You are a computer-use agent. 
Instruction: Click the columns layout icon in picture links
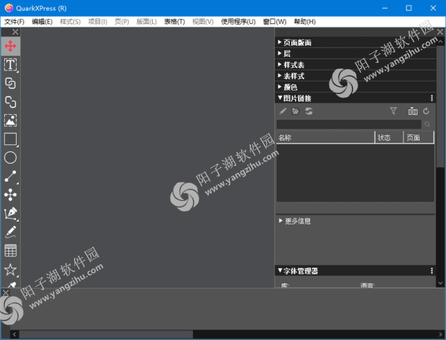pos(413,111)
